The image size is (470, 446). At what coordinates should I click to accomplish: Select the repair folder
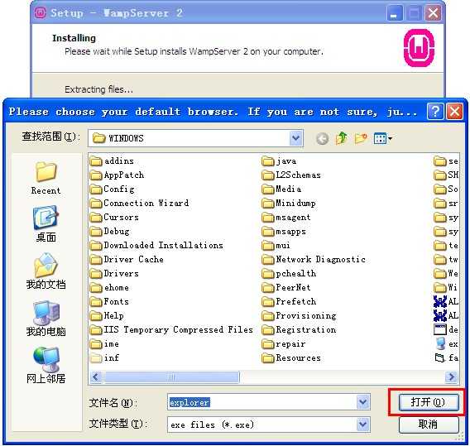[x=284, y=344]
